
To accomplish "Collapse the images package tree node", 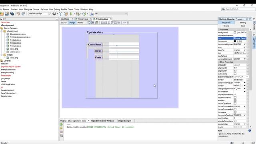I will (2, 55).
